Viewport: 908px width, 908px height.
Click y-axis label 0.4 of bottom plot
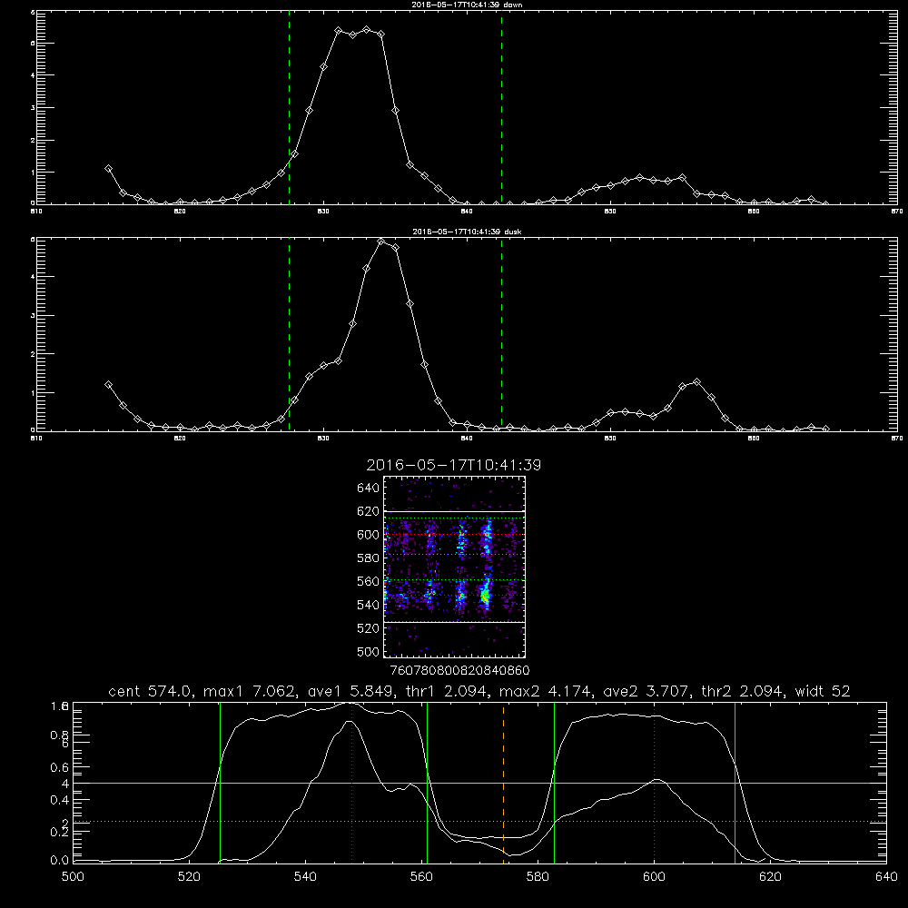point(60,800)
